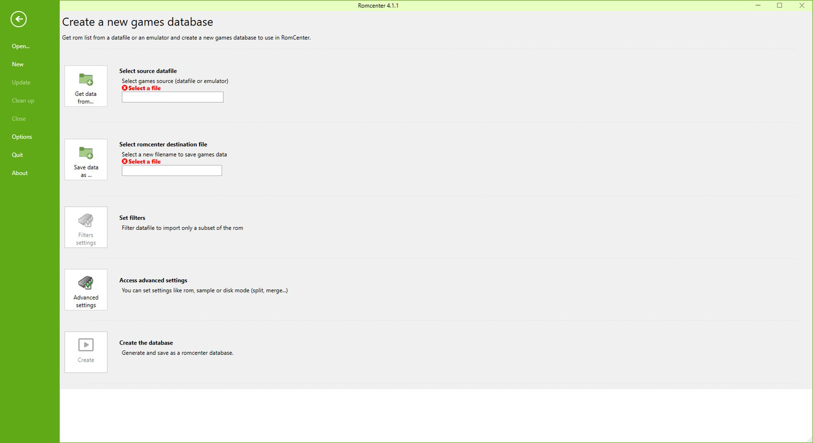Click the 'Select source datafile' heading
Viewport: 813px width, 443px height.
coord(148,71)
